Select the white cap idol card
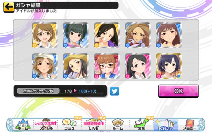The height and width of the screenshot is (132, 212). (45, 66)
